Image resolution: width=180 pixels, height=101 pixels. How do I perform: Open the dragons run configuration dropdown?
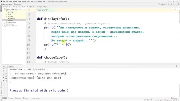[163, 4]
